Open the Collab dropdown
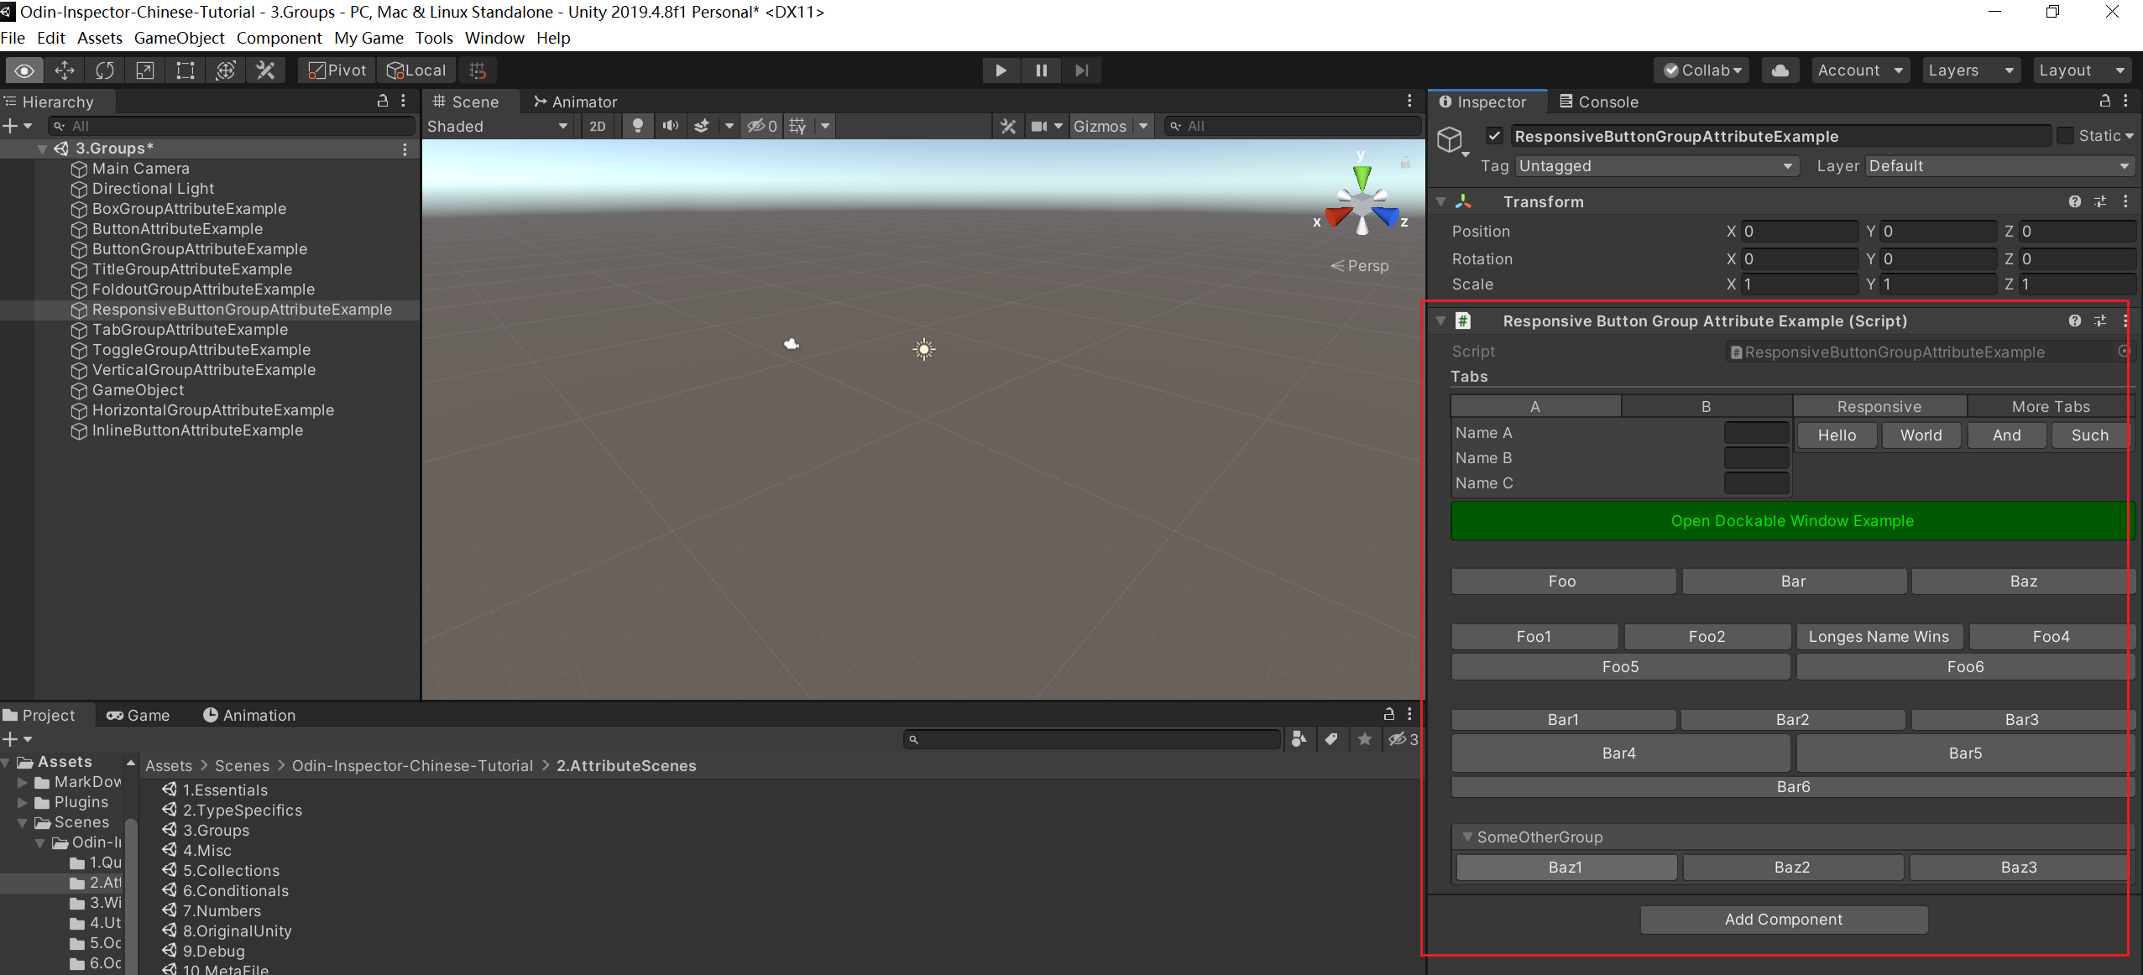The width and height of the screenshot is (2143, 975). (x=1702, y=70)
